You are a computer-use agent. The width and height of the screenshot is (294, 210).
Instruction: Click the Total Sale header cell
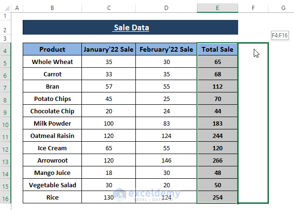point(217,49)
